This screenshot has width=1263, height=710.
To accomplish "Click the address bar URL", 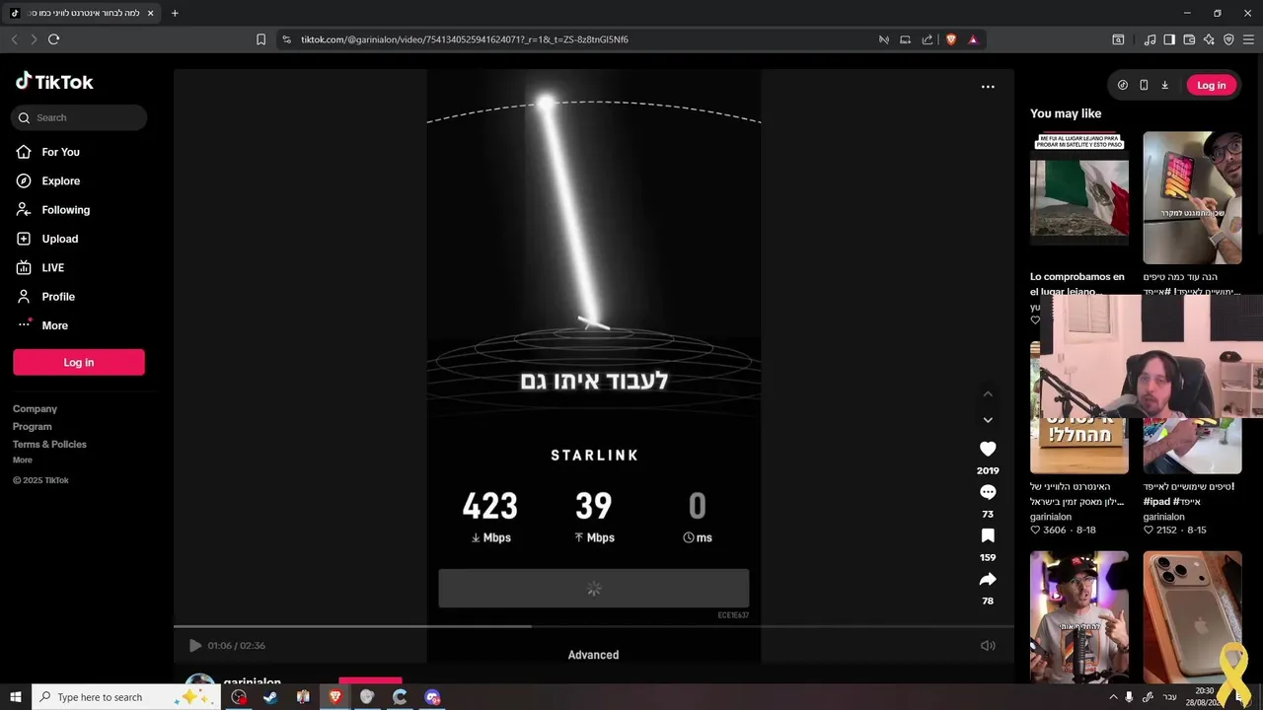I will point(465,39).
